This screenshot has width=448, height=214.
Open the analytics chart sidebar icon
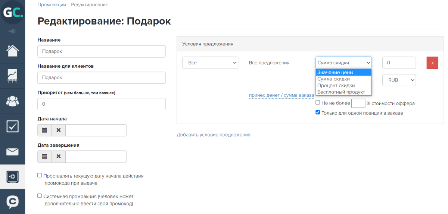tap(13, 76)
